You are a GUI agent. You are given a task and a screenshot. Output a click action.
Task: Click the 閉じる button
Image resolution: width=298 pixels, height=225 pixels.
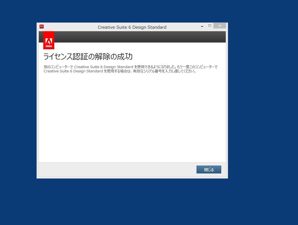click(209, 170)
